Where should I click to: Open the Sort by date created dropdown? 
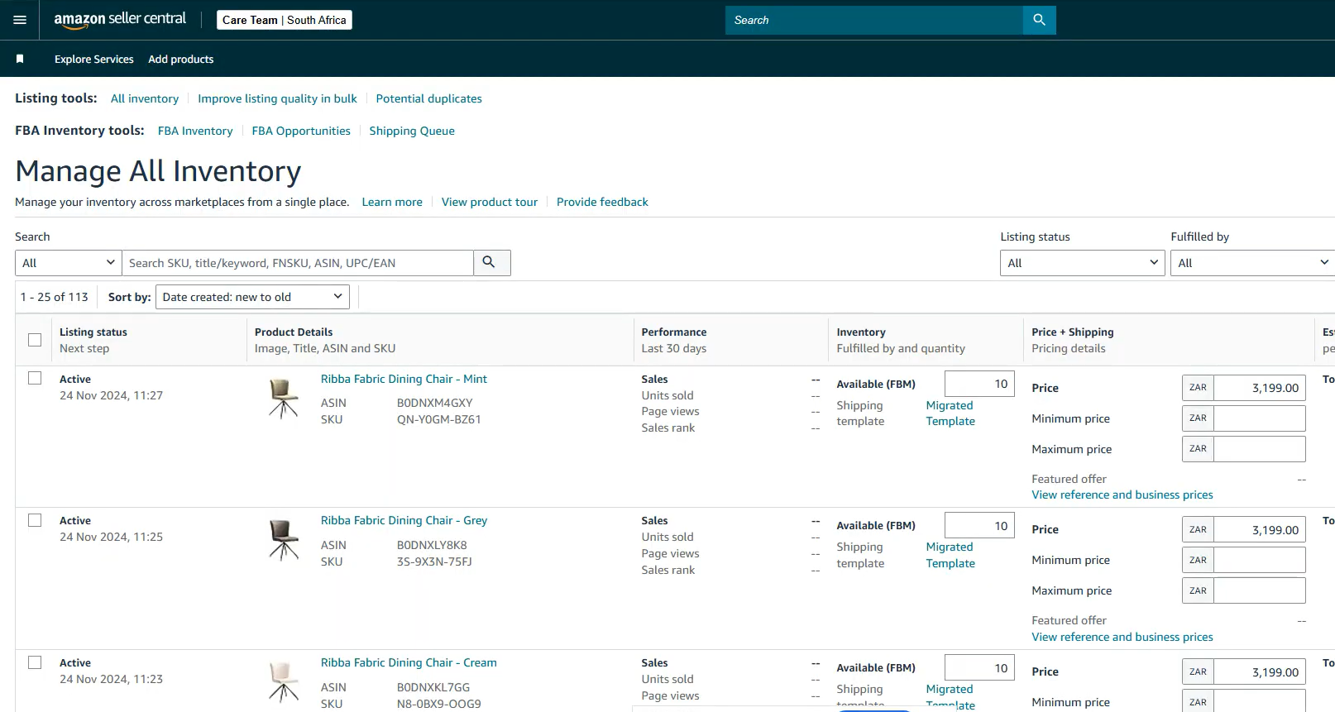pos(252,297)
